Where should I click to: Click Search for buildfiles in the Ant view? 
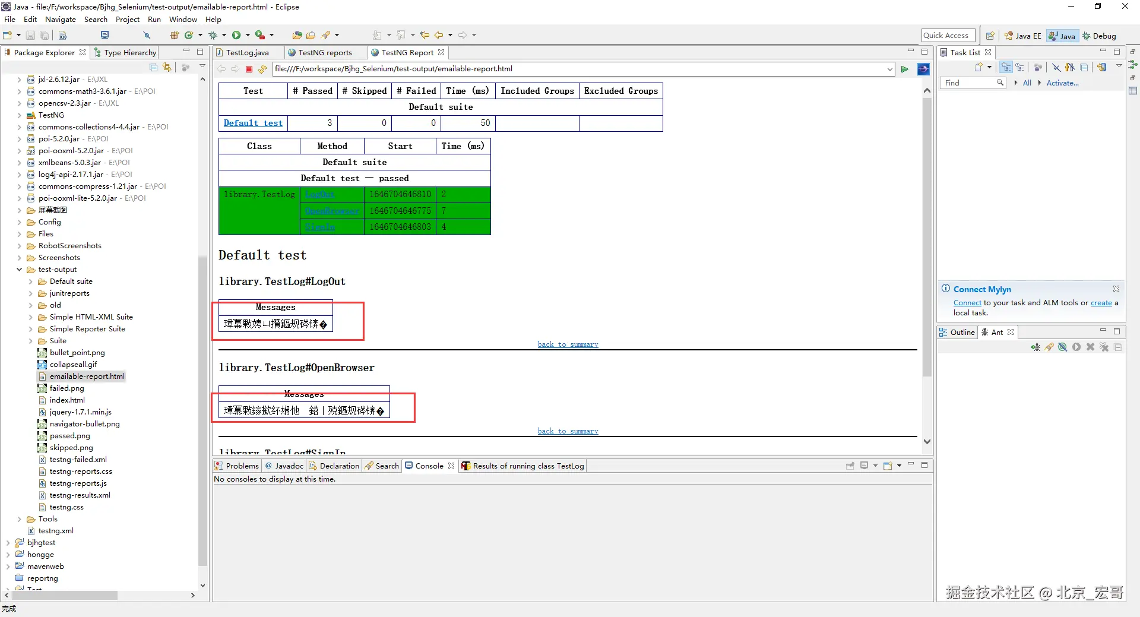(x=1049, y=347)
